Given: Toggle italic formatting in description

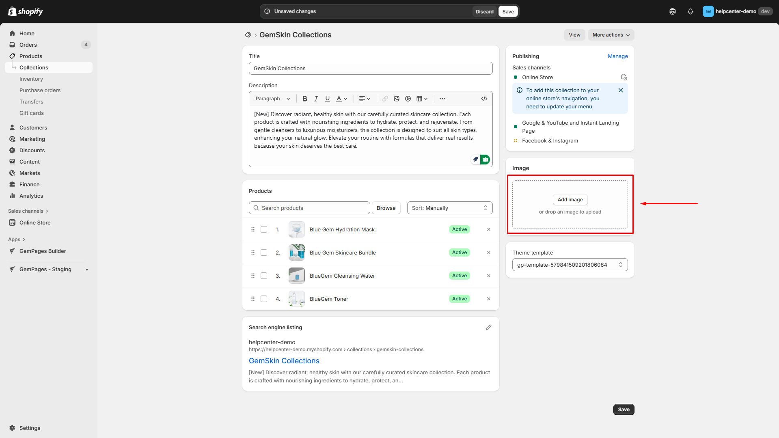Looking at the screenshot, I should coord(316,99).
